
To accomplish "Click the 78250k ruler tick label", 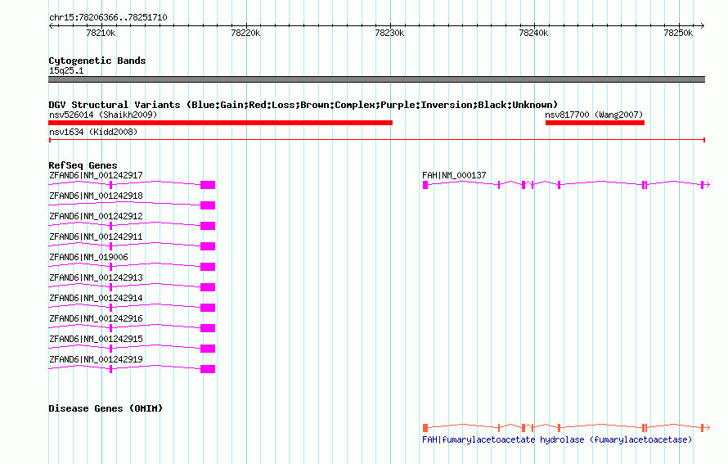I will tap(678, 33).
